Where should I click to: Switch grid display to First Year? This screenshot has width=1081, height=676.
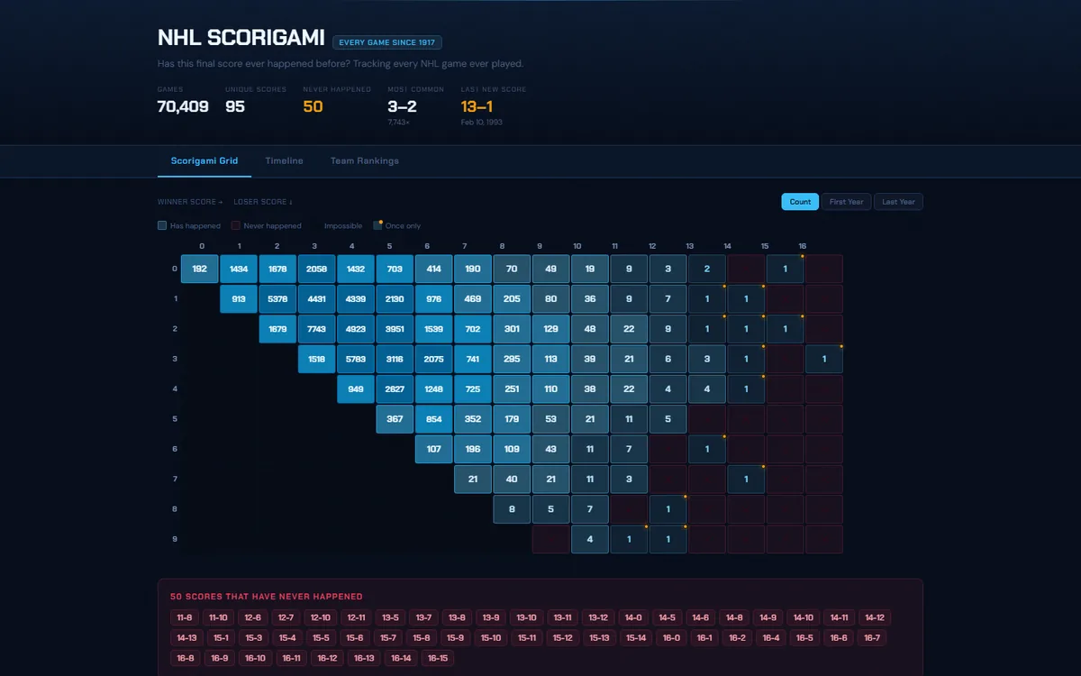847,202
